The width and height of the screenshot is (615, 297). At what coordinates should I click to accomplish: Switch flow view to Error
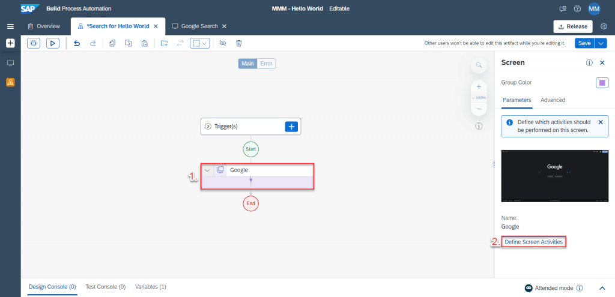tap(266, 64)
